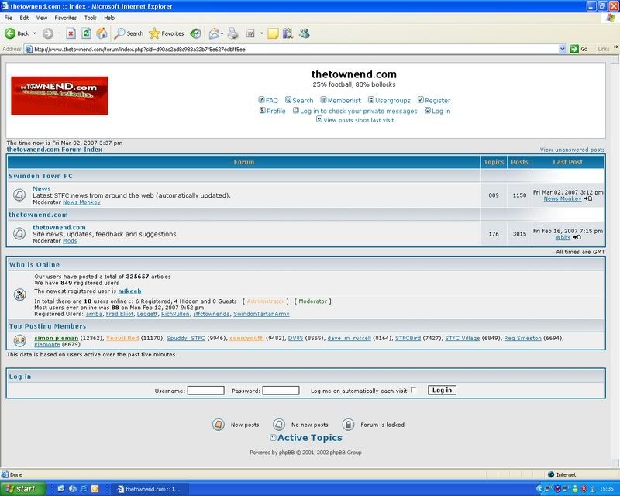
Task: Click the Log in form button
Action: point(442,391)
